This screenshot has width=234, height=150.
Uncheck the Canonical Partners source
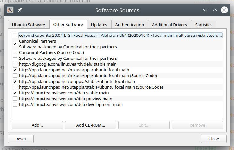pos(15,44)
